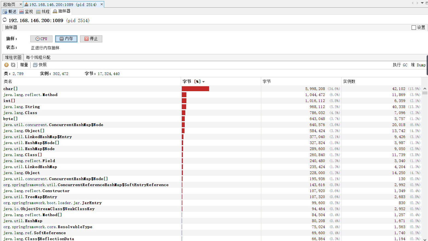Image resolution: width=428 pixels, height=241 pixels.
Task: Open the 每个线程分配 tab
Action: click(x=38, y=57)
